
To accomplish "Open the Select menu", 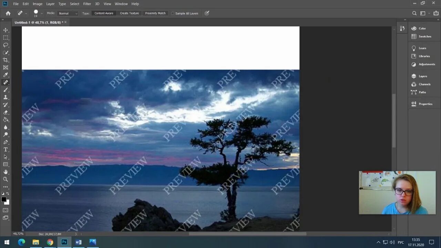I will coord(74,4).
